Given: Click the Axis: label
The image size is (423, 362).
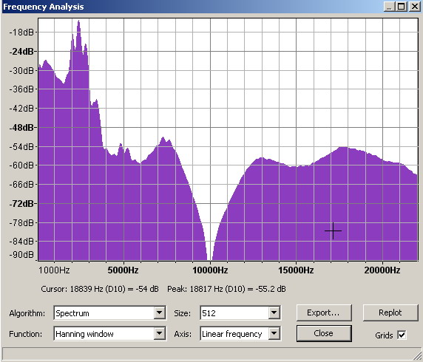Looking at the screenshot, I should pos(183,334).
